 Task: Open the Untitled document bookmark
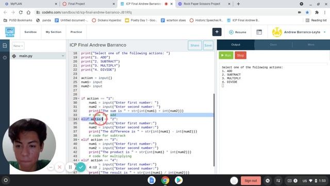click(71, 20)
